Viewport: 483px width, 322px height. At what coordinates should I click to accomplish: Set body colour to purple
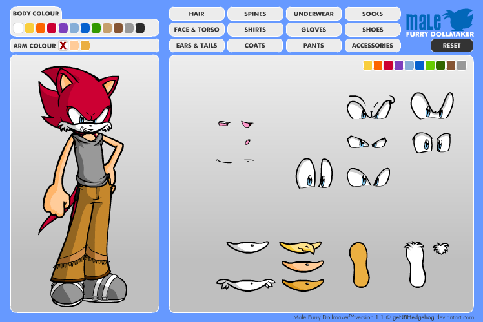pos(63,28)
